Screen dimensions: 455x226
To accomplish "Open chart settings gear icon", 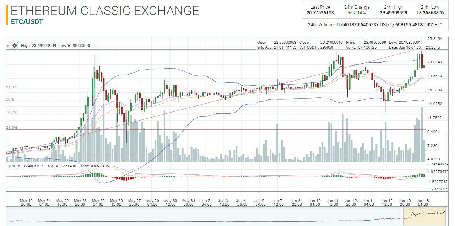I will tap(15, 46).
